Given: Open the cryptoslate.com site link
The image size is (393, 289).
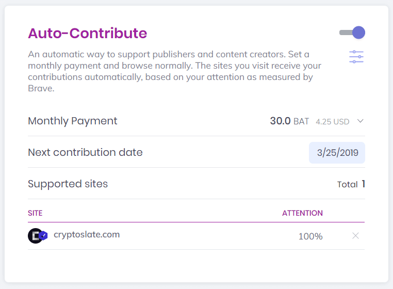Looking at the screenshot, I should point(87,235).
